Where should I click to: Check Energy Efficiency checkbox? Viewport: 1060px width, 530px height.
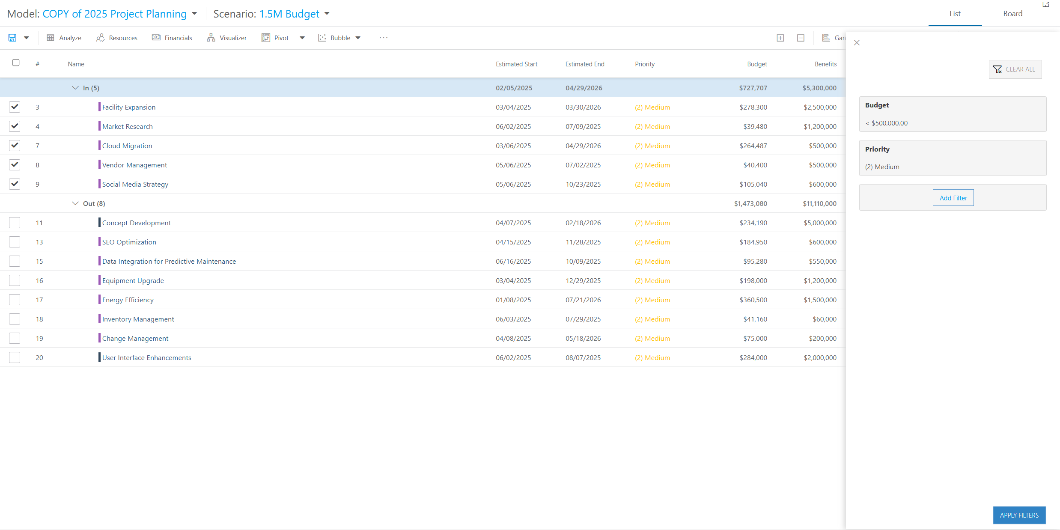(x=15, y=300)
